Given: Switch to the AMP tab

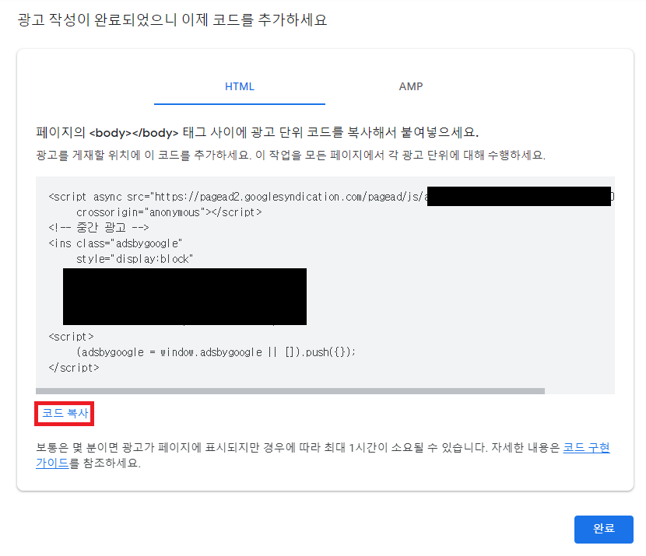Looking at the screenshot, I should coord(411,87).
